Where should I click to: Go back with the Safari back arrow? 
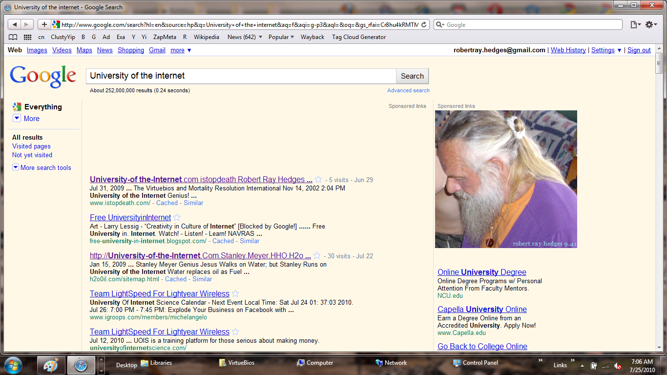click(x=15, y=24)
